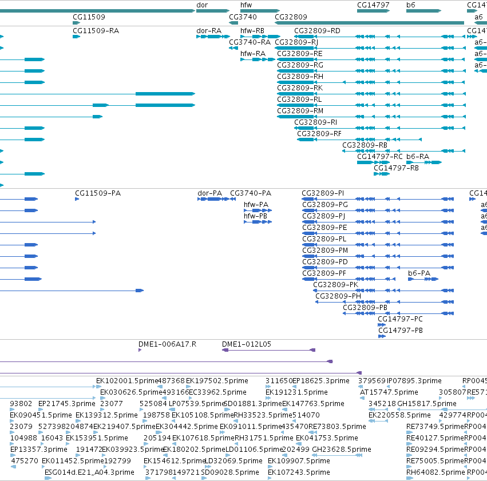Click transcript CG32809-RK label
Viewport: 487px width, 481px height.
(300, 88)
